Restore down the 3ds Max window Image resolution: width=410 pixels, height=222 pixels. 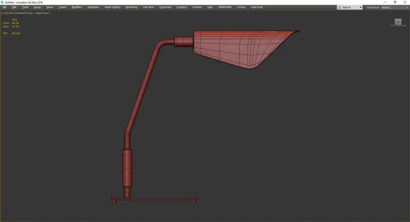395,2
